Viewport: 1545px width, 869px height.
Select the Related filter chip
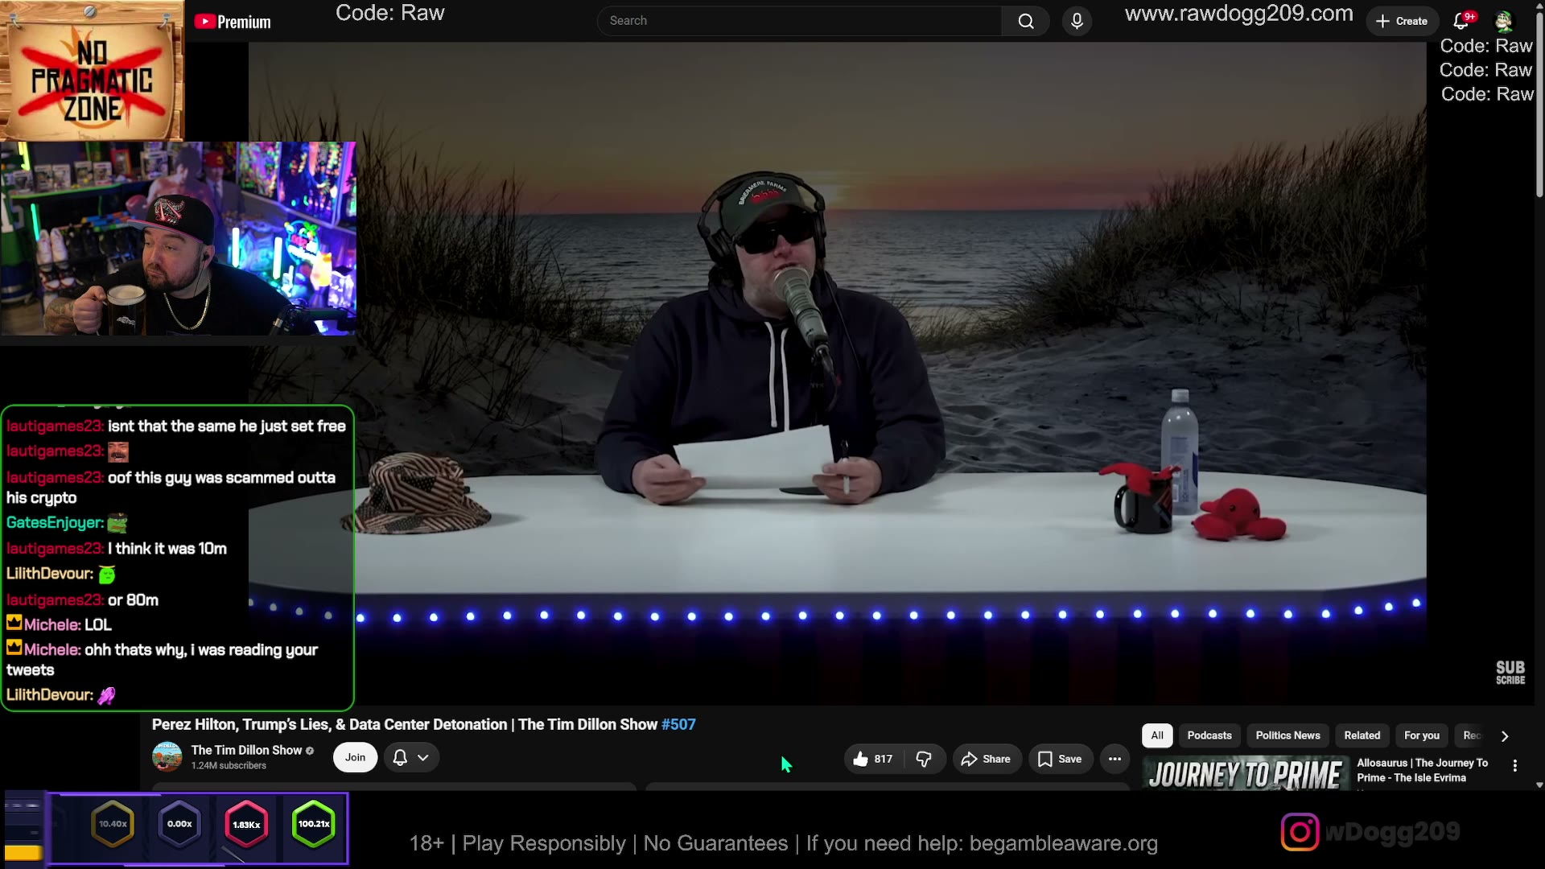[1362, 735]
